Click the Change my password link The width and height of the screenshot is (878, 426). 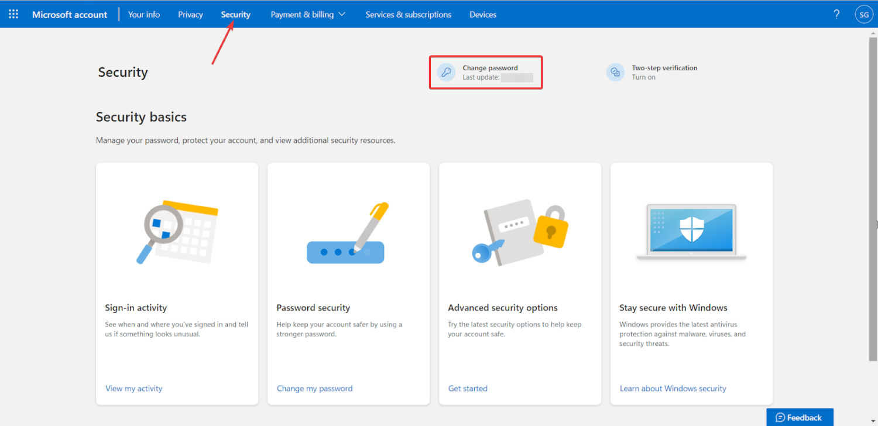pyautogui.click(x=314, y=389)
